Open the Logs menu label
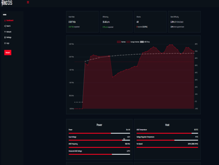Viewport: 219px width, 165px height. 8,43
